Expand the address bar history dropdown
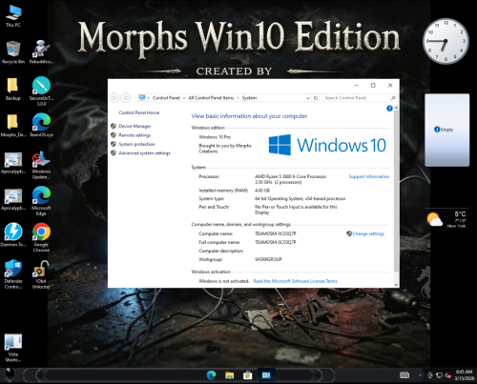Viewport: 477px width, 384px height. (308, 98)
